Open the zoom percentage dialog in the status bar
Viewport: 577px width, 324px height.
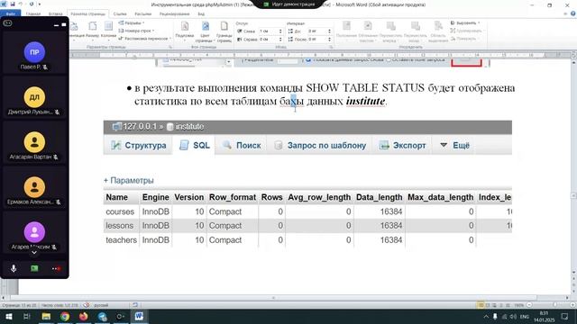coord(519,305)
